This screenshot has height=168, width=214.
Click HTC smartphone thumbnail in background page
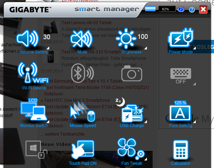(51, 57)
